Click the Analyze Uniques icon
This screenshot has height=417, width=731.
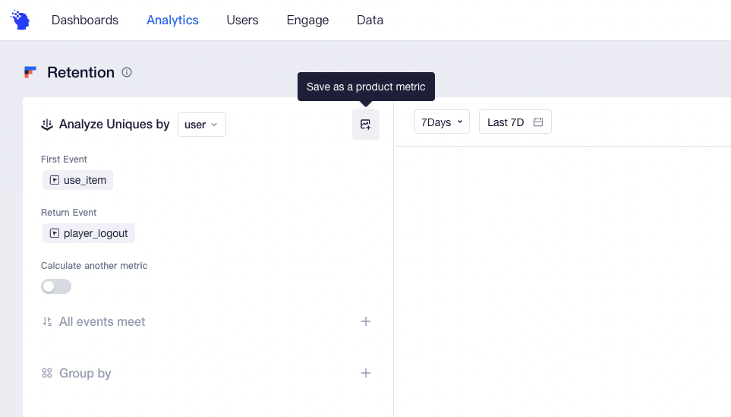[47, 125]
